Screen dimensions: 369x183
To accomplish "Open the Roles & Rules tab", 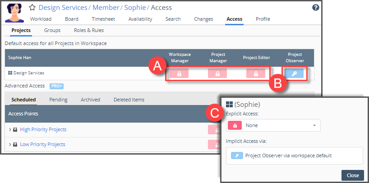I will click(x=88, y=31).
